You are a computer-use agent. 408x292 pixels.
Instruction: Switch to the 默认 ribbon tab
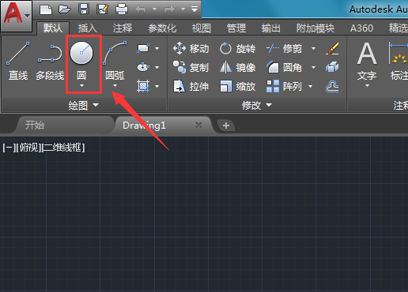click(53, 28)
